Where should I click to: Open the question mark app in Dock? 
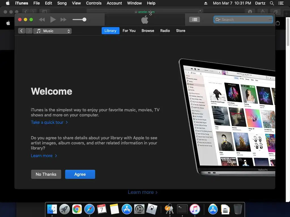pyautogui.click(x=152, y=209)
